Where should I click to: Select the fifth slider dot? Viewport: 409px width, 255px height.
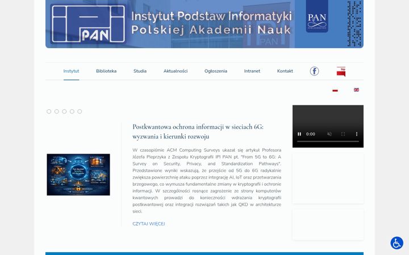coord(80,112)
